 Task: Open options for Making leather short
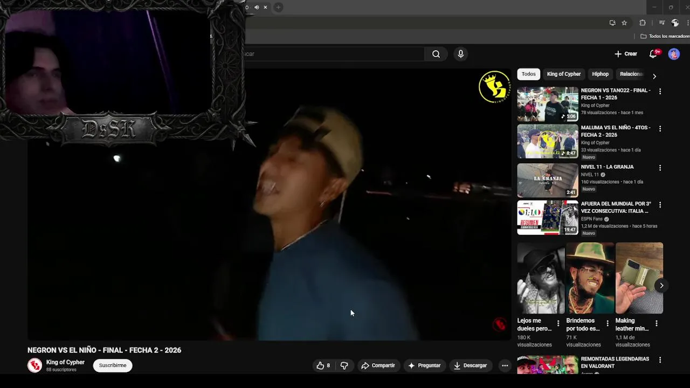coord(657,323)
